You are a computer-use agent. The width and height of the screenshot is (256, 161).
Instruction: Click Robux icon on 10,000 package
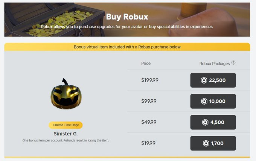coord(204,101)
